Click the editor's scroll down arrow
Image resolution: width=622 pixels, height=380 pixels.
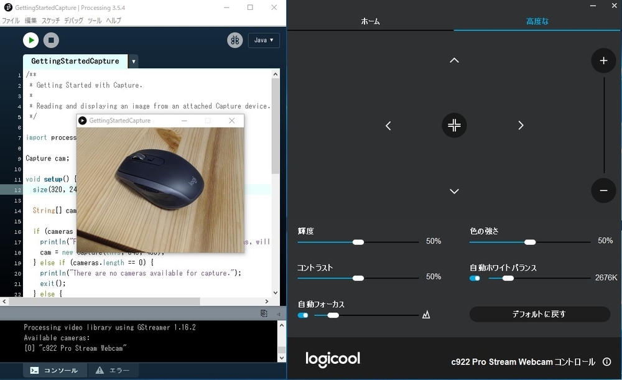pyautogui.click(x=276, y=293)
